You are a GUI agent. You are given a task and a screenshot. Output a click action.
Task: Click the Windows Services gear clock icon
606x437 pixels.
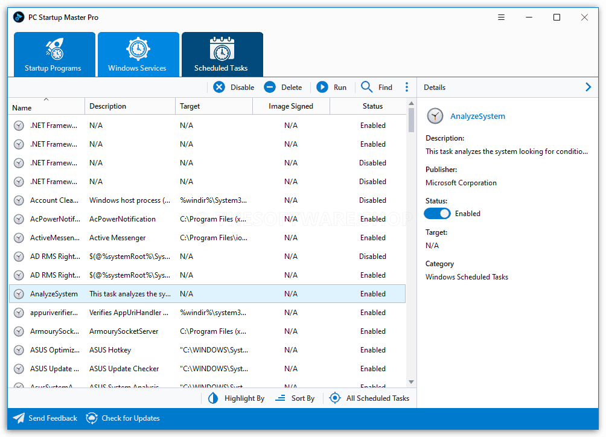(138, 49)
